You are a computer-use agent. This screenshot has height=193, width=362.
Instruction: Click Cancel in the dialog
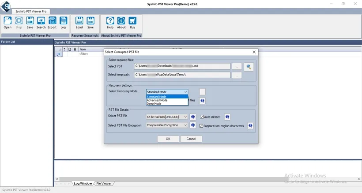191,139
